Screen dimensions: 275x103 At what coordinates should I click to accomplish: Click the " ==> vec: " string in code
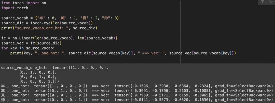tap(151, 53)
